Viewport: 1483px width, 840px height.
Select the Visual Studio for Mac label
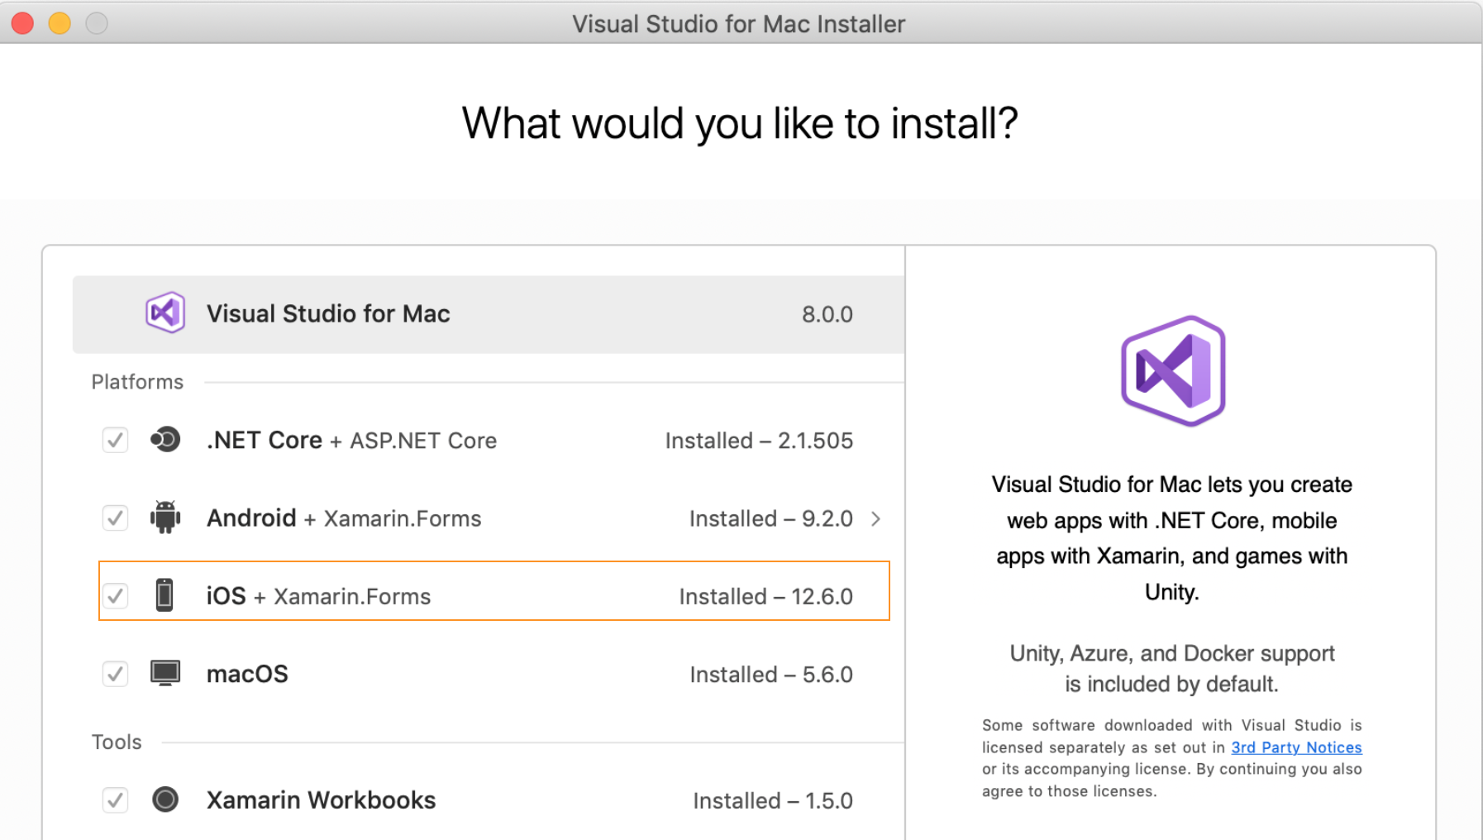click(x=328, y=313)
